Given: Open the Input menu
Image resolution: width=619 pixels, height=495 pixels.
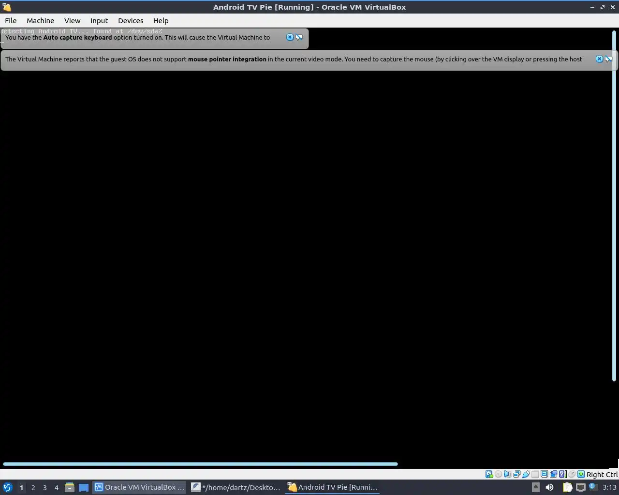Looking at the screenshot, I should click(99, 20).
